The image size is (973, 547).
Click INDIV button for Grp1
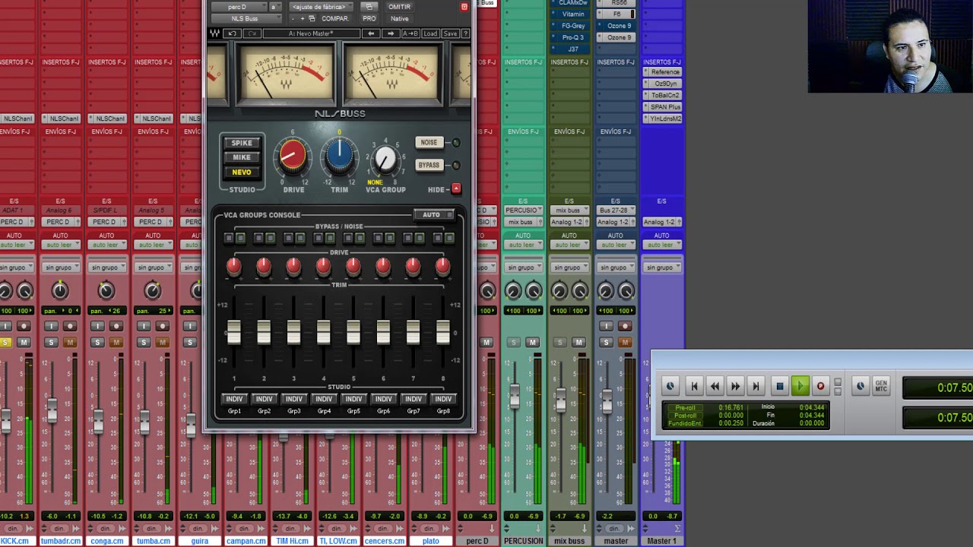(x=234, y=399)
